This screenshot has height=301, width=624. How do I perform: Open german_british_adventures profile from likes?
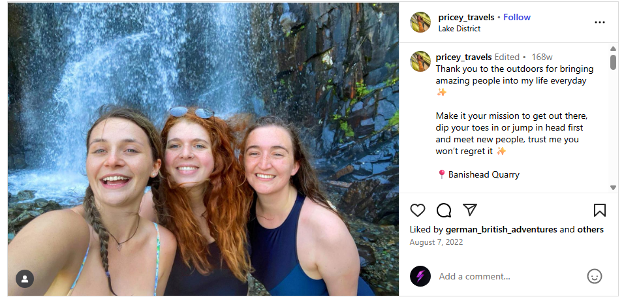click(x=501, y=230)
